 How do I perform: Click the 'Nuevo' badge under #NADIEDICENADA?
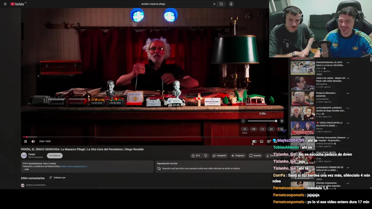pyautogui.click(x=319, y=74)
